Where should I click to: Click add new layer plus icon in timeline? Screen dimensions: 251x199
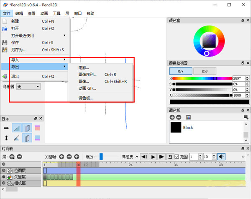[x=12, y=157]
